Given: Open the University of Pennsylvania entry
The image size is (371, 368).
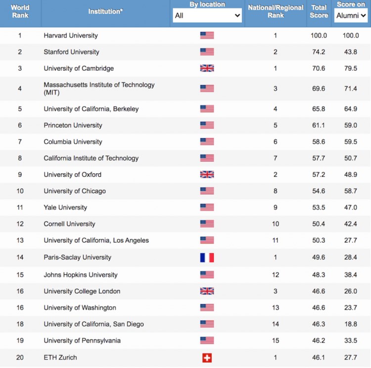Looking at the screenshot, I should point(82,341).
